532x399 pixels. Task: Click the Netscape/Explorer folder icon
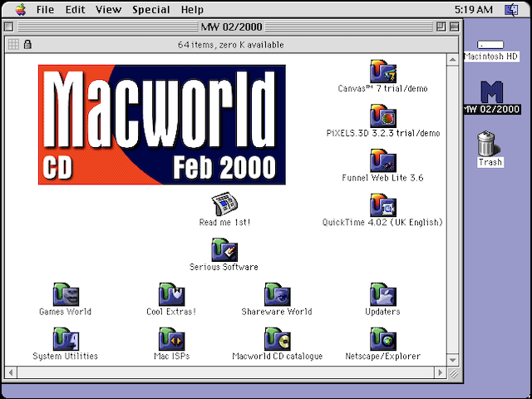coord(382,338)
